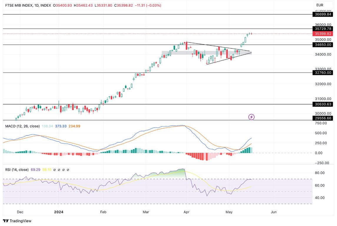Select the current price label 35398.82

[323, 34]
